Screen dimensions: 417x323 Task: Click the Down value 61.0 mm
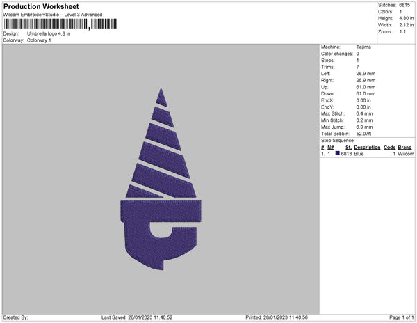[366, 94]
